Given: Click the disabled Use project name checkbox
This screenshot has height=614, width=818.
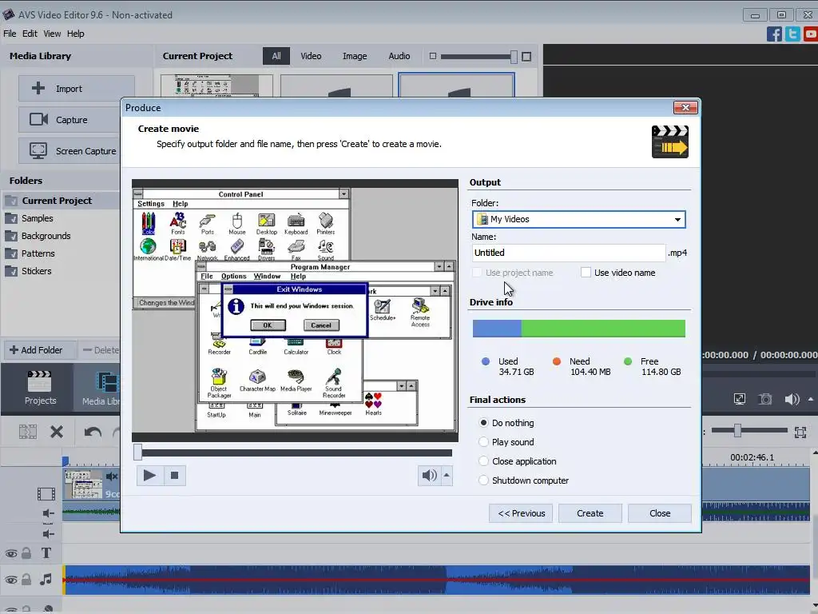Looking at the screenshot, I should 477,273.
